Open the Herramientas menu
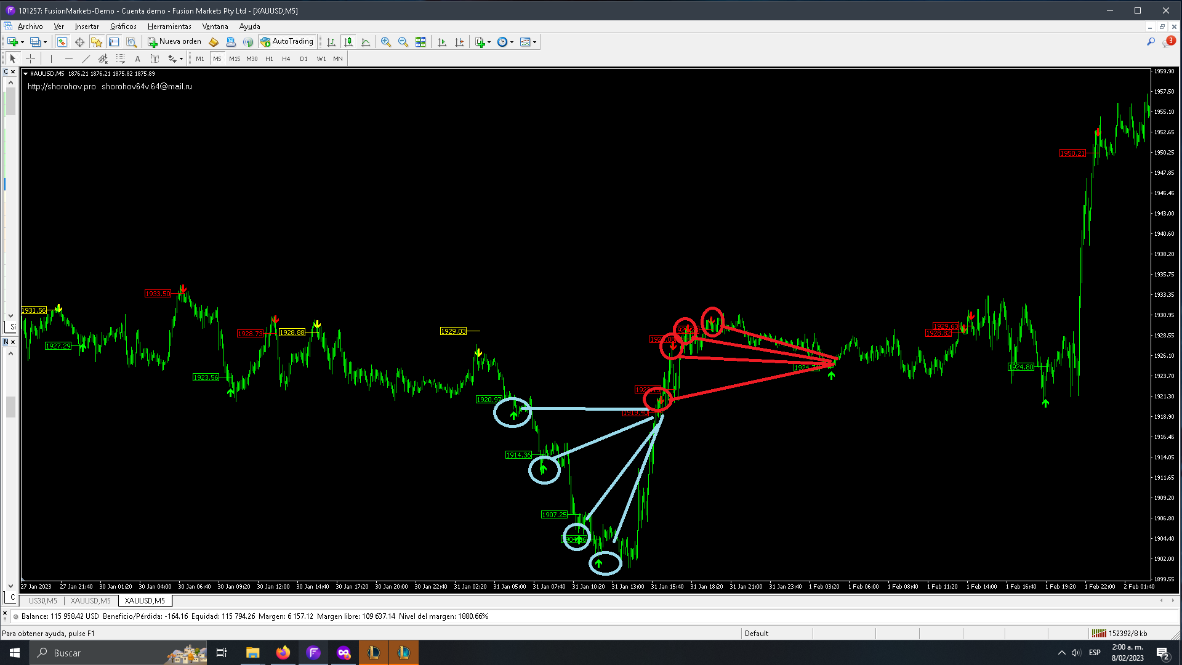Screen dimensions: 1182x665 [169, 26]
